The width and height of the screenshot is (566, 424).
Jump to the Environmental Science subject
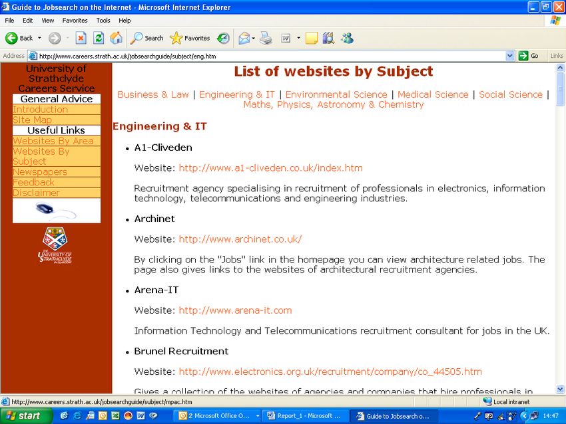pos(336,94)
